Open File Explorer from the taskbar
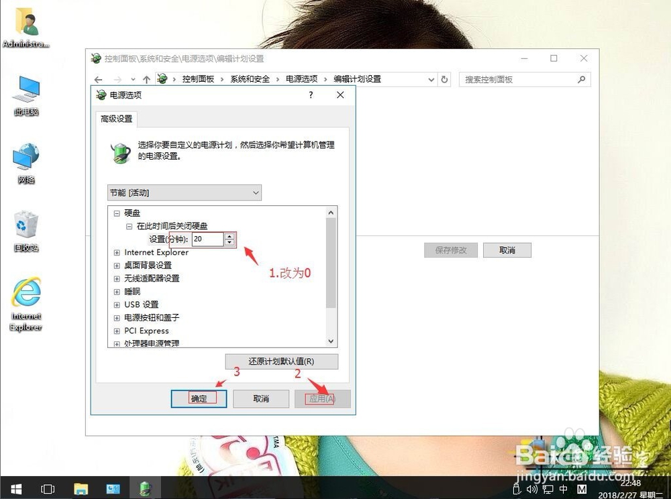The image size is (671, 499). (x=81, y=488)
